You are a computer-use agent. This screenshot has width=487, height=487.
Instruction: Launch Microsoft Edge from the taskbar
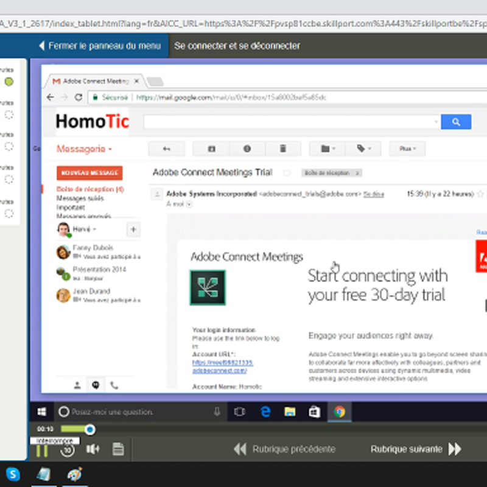(265, 412)
